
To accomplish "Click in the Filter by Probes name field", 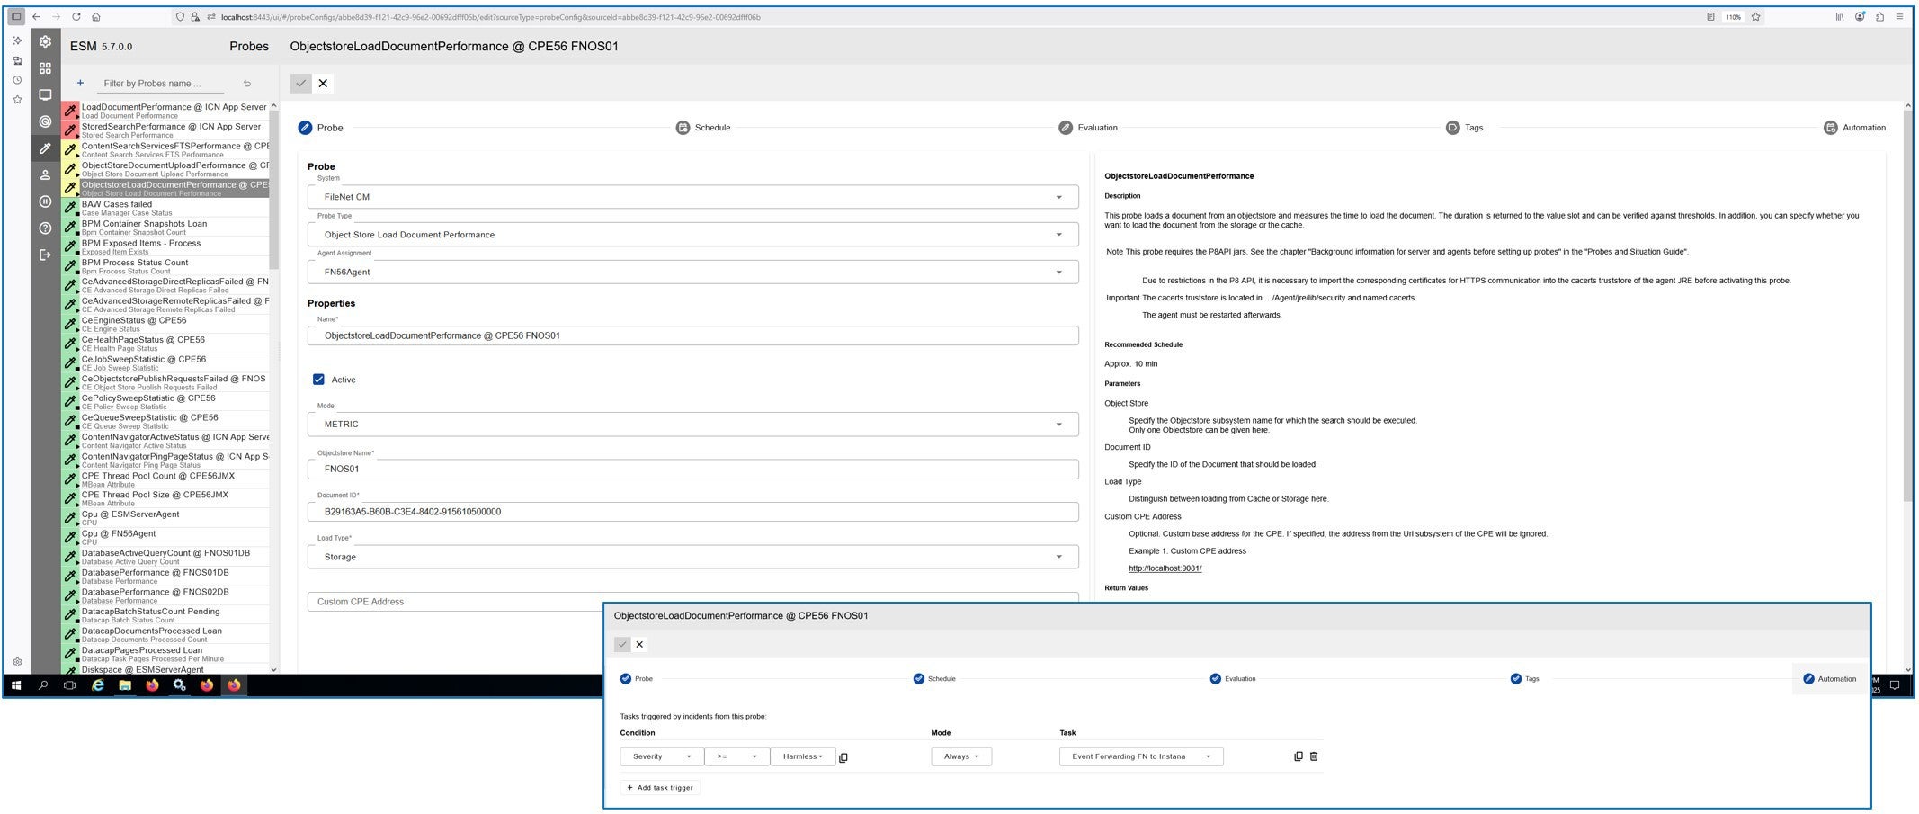I will coord(162,84).
